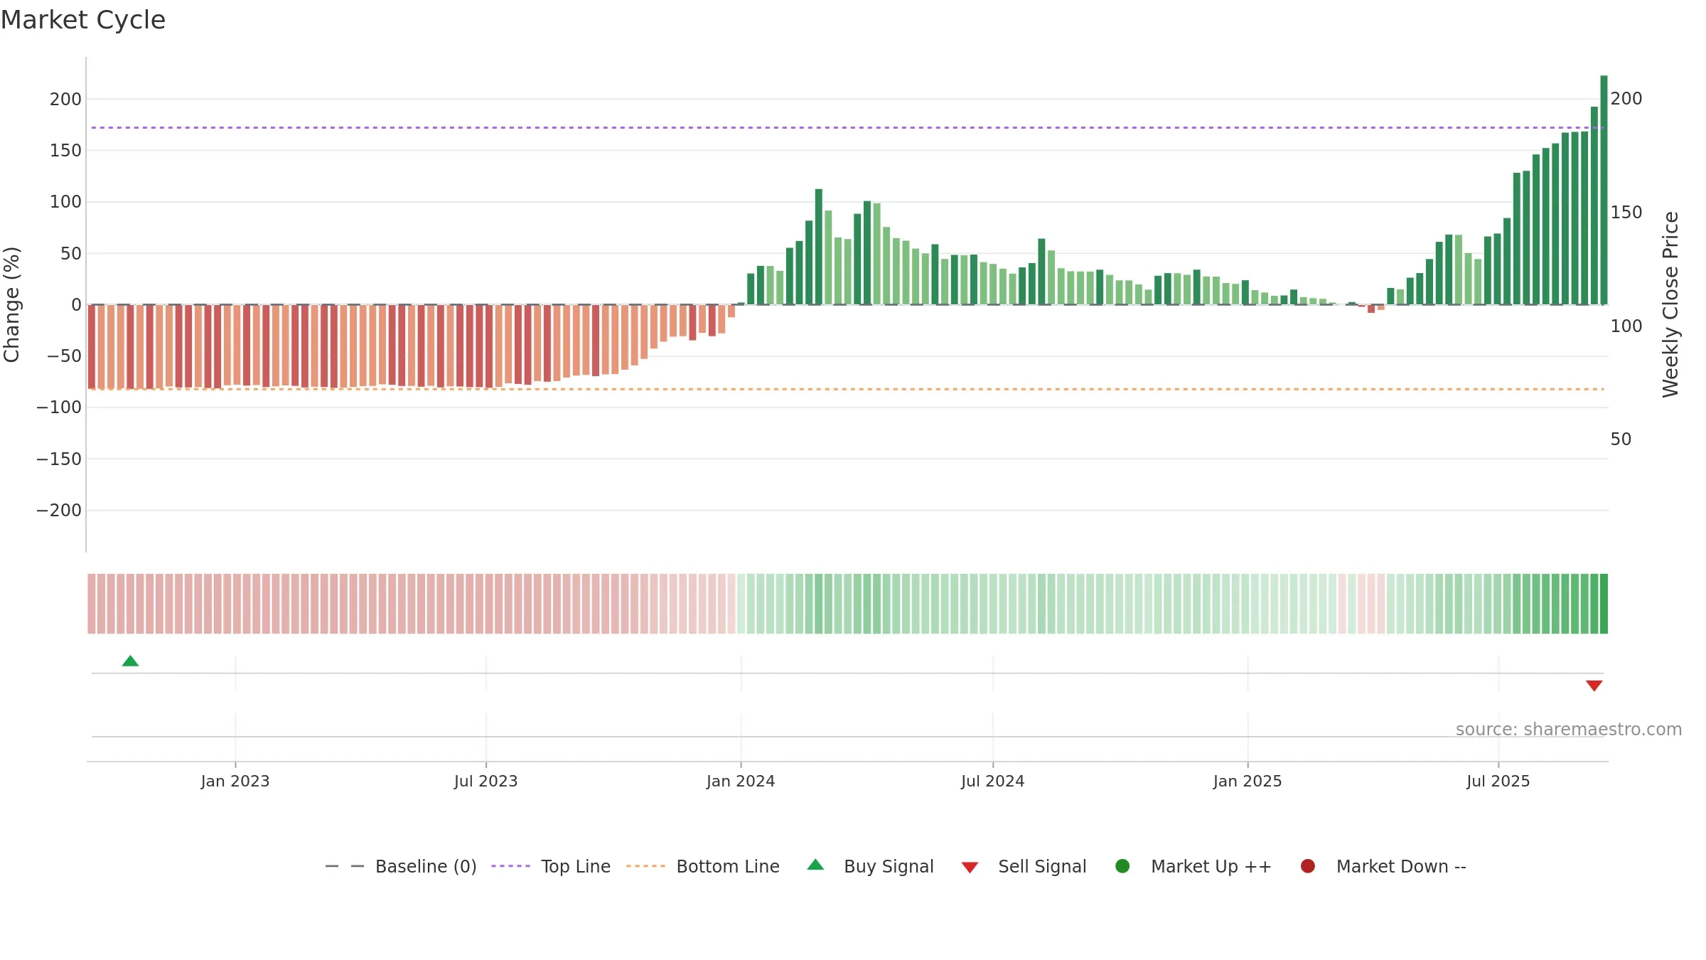This screenshot has height=960, width=1706.
Task: Click the purple dotted Top Line legend sample
Action: [510, 866]
